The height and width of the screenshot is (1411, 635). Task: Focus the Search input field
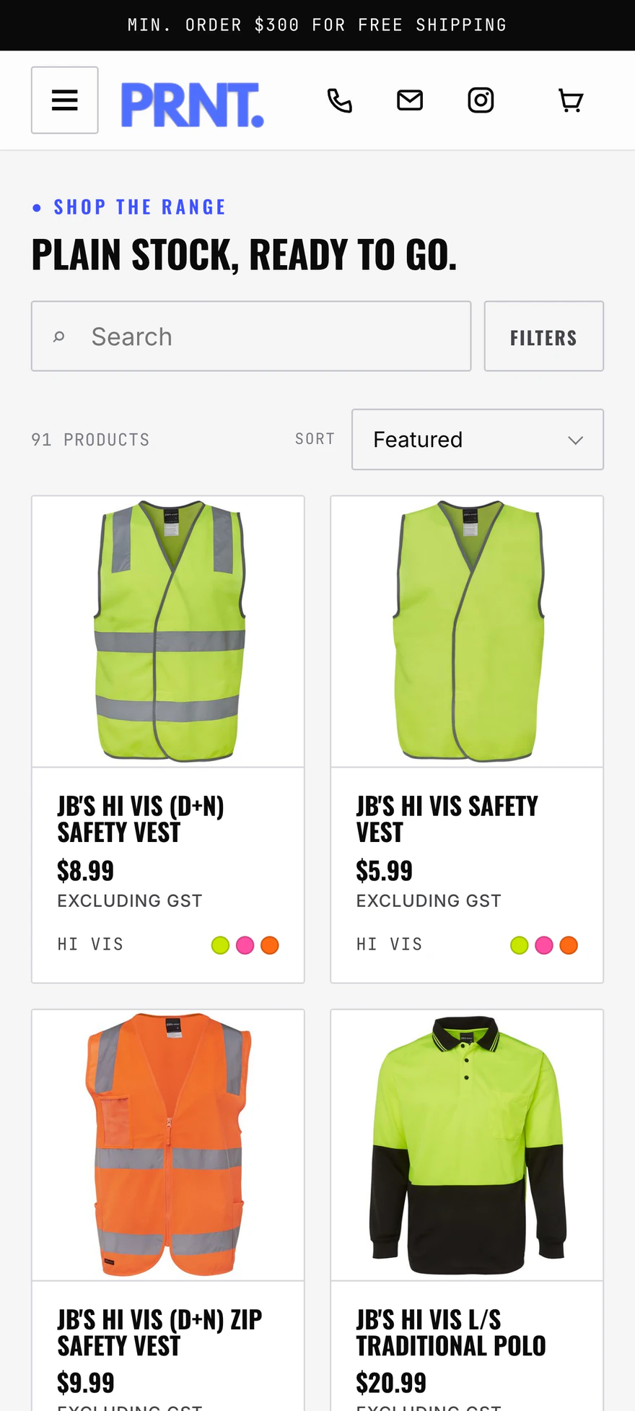pyautogui.click(x=251, y=337)
